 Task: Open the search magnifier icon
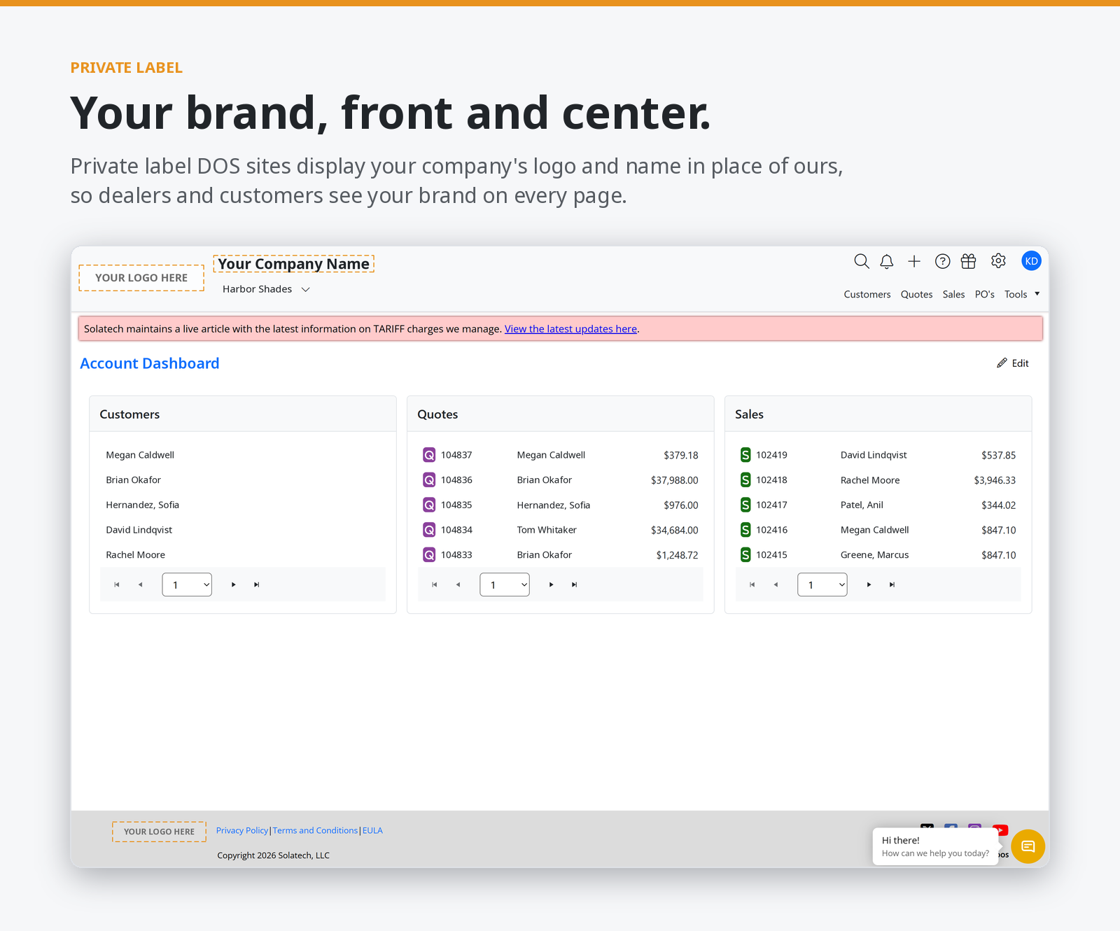click(x=862, y=262)
